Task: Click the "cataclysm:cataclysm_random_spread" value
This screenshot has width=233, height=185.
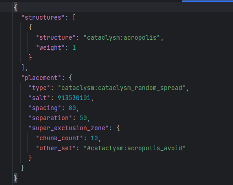Action: 122,88
